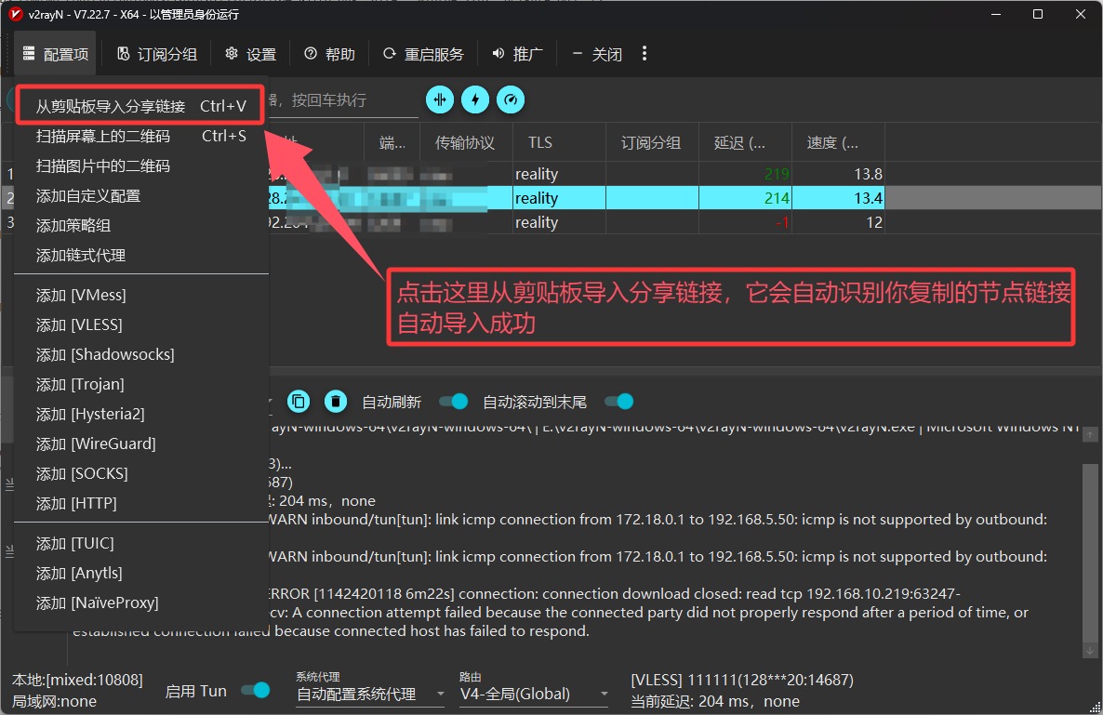Open the 推广 toolbar item
The image size is (1103, 715).
pyautogui.click(x=517, y=54)
